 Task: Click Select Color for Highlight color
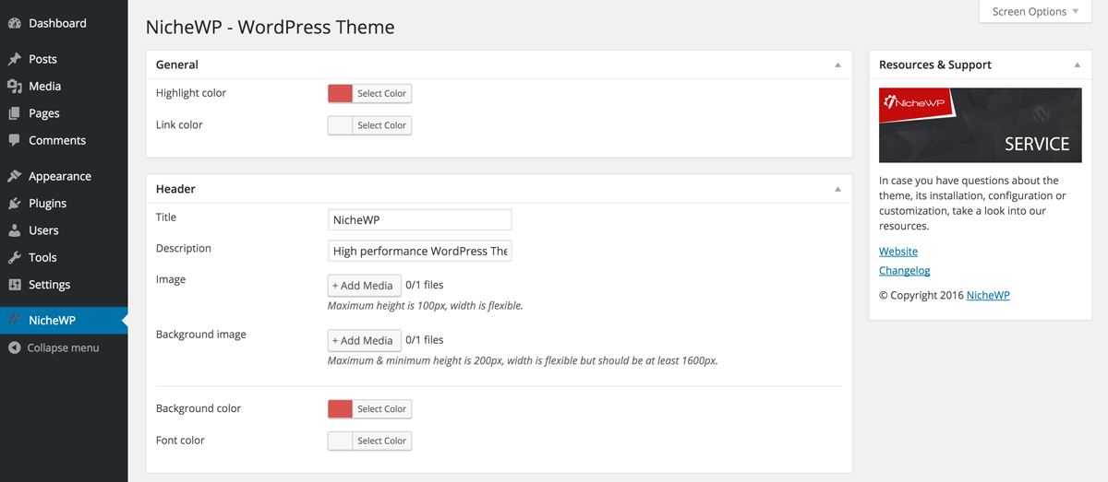[x=382, y=93]
